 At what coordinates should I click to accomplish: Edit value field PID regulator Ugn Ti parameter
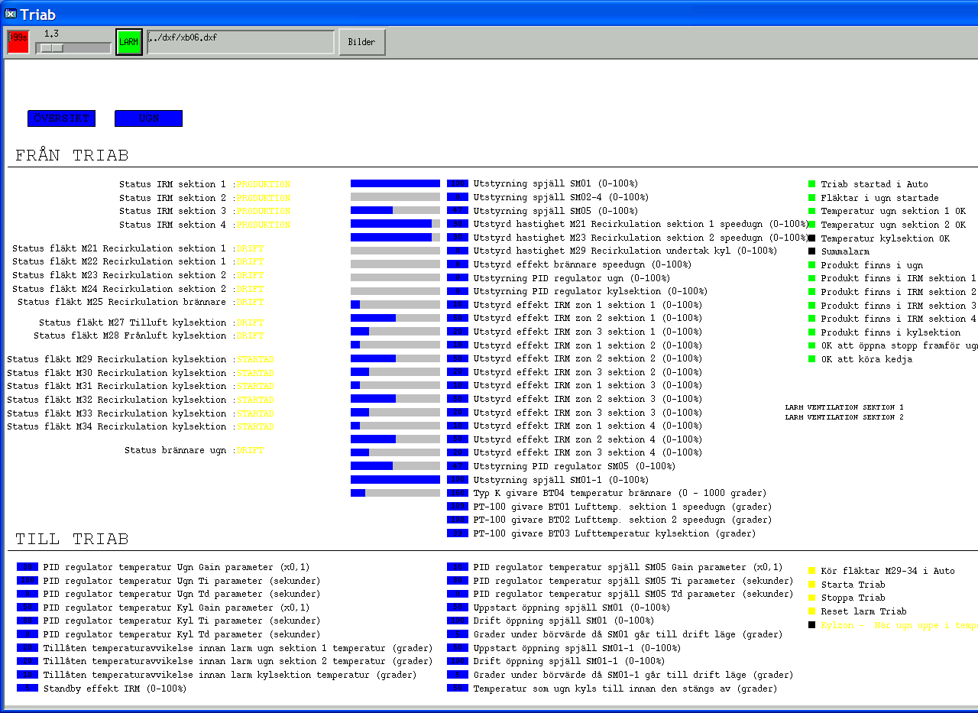click(28, 581)
